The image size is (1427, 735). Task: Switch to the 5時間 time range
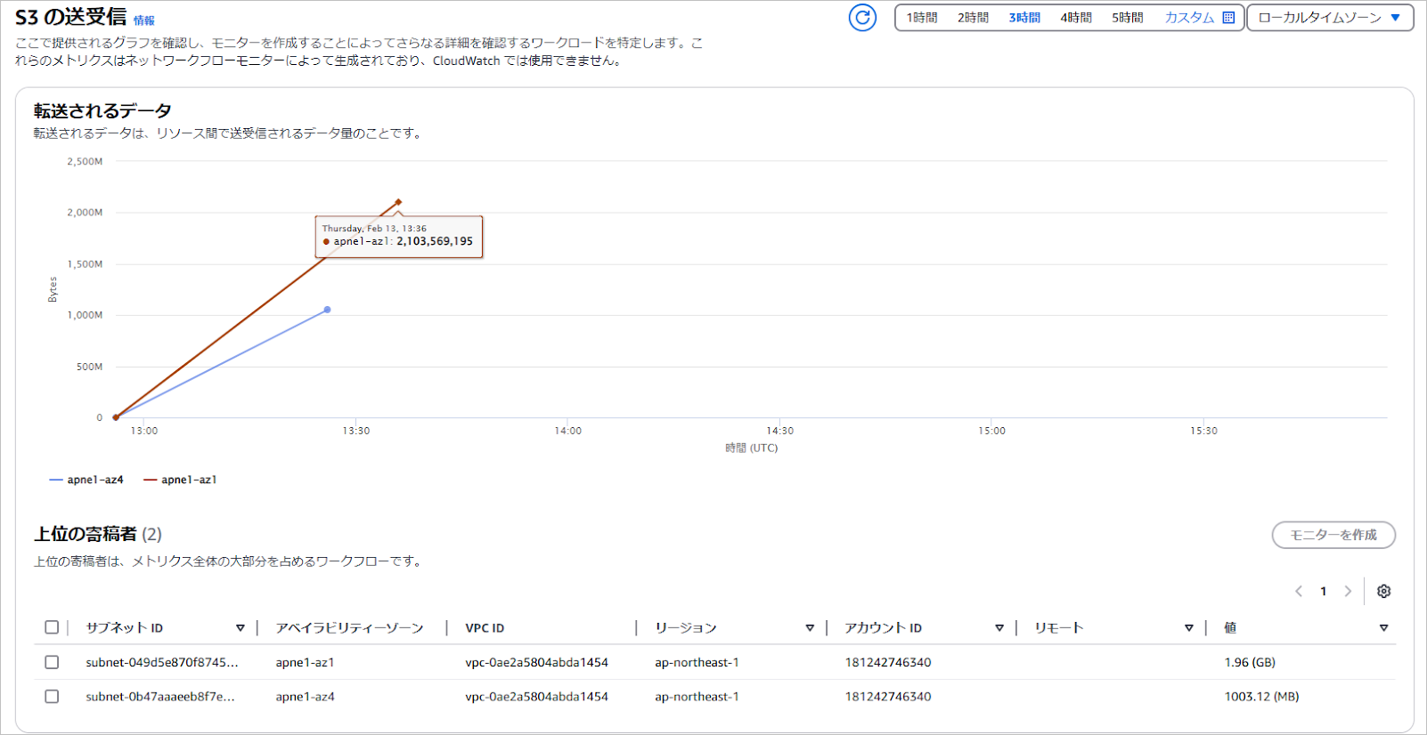pos(1127,18)
